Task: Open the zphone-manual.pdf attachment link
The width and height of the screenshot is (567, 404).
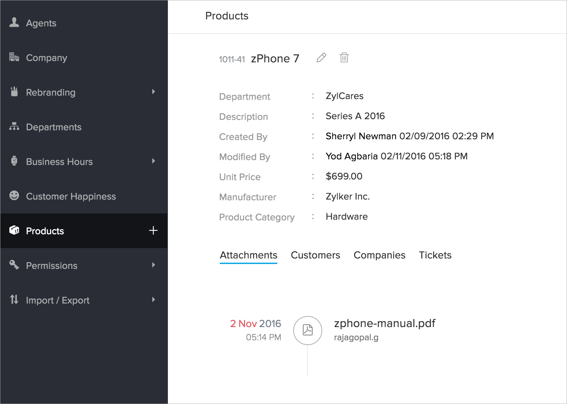Action: coord(385,323)
